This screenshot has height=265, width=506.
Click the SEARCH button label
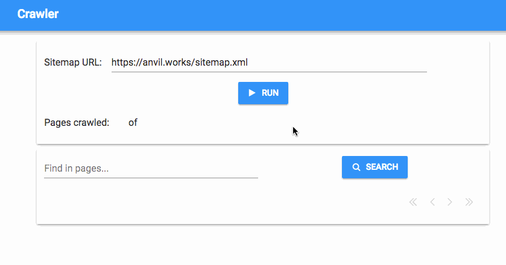click(x=382, y=167)
